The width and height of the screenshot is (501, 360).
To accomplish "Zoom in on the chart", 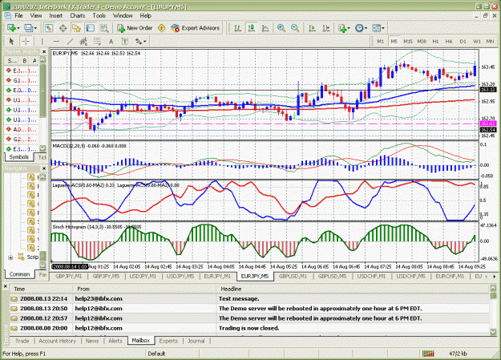I will tap(281, 28).
